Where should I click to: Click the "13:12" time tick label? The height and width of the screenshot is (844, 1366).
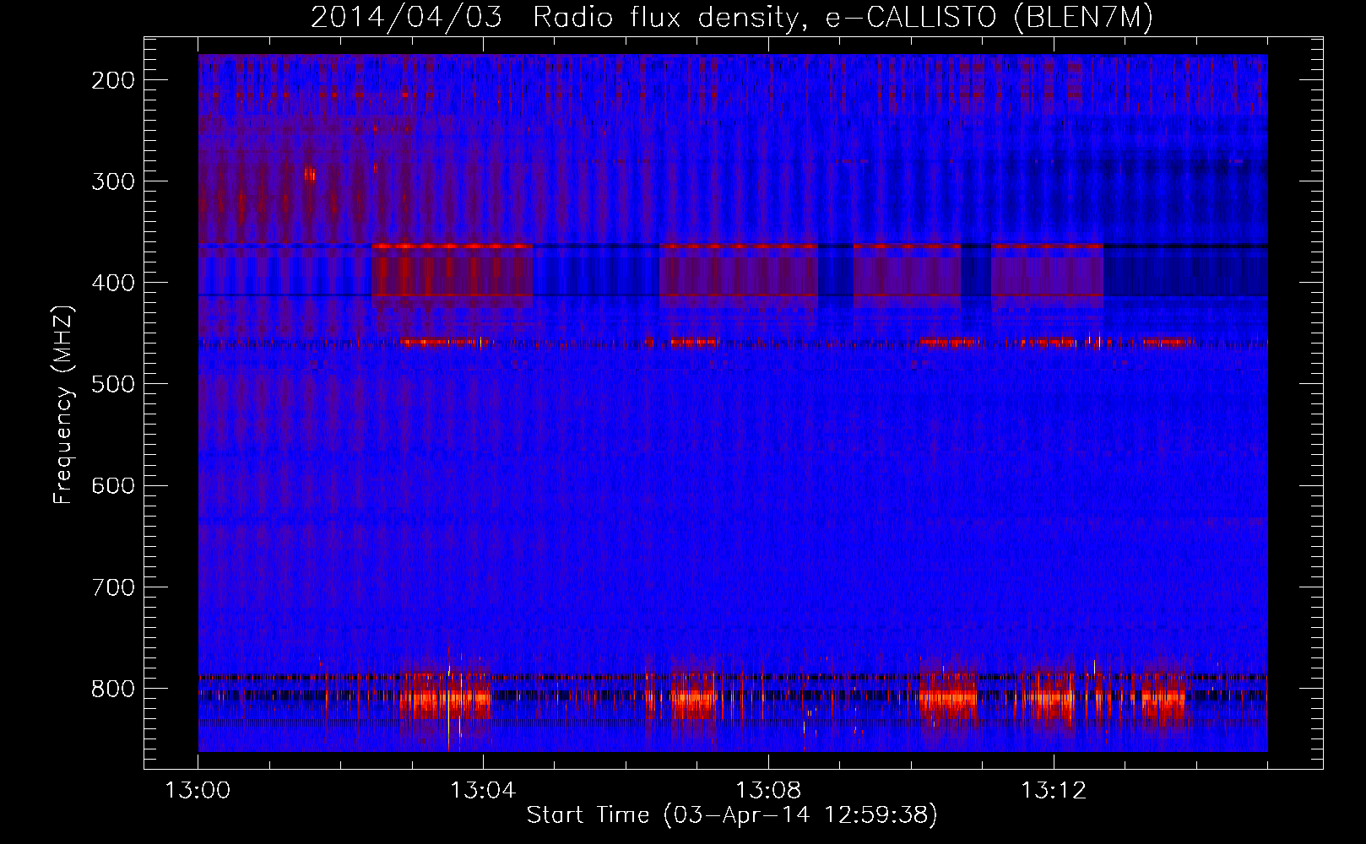(1054, 791)
